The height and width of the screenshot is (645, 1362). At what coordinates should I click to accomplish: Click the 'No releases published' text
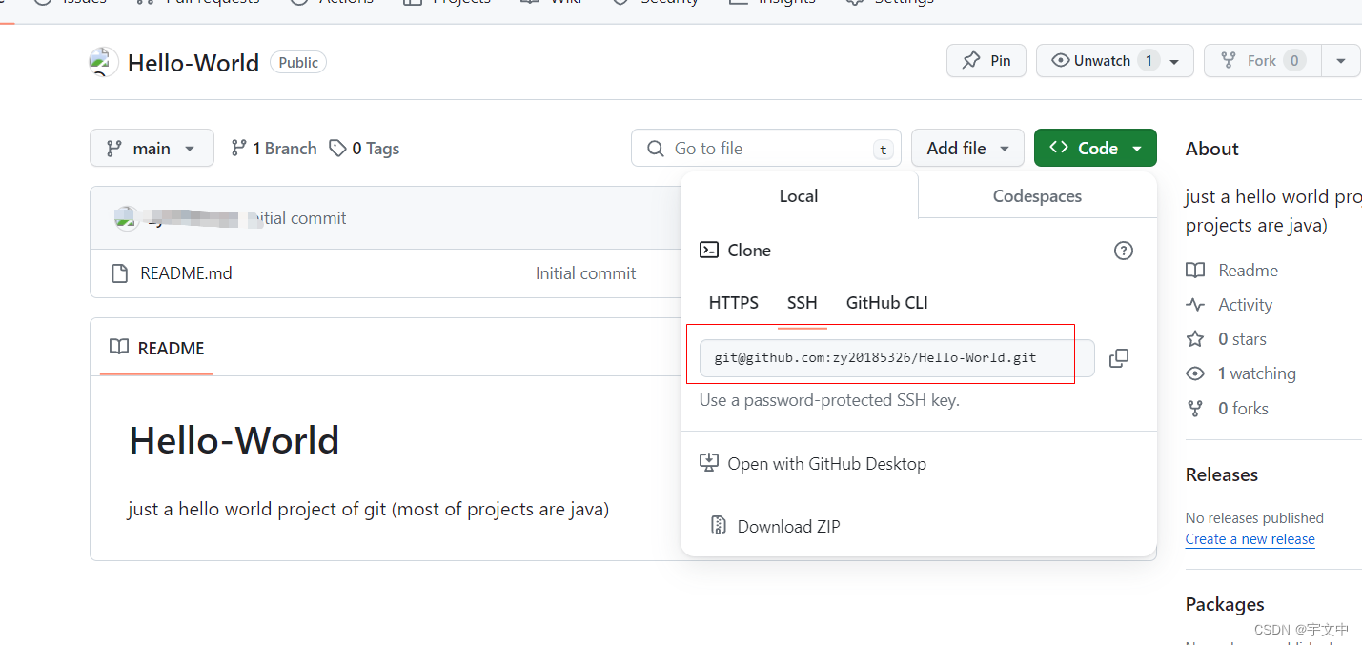pos(1254,517)
